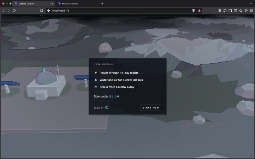Screen dimensions: 255x159
Task: Click 'Water and air for 4 crew, 30 sols'
Action: 121,80
